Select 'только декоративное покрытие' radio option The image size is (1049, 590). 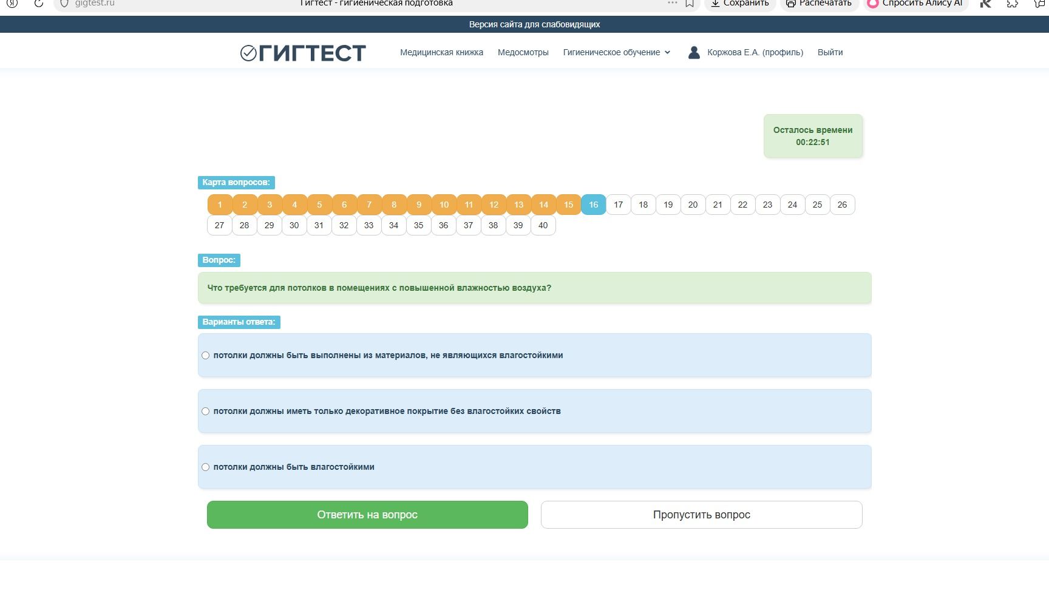click(x=205, y=412)
